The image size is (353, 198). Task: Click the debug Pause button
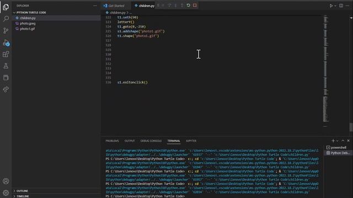163,5
